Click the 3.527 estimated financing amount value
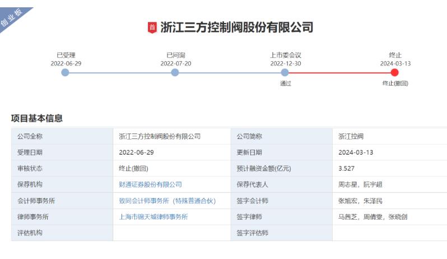 click(x=347, y=168)
